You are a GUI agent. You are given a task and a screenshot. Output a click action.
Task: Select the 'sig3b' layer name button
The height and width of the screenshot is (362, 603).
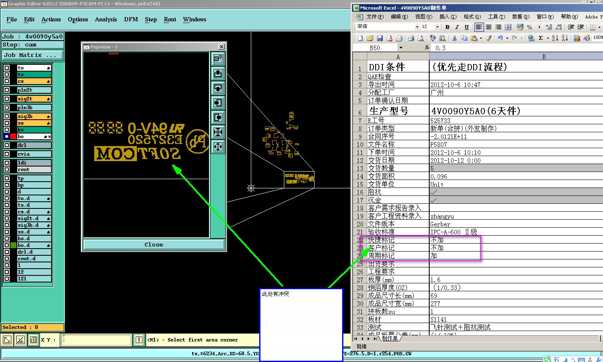tap(34, 116)
